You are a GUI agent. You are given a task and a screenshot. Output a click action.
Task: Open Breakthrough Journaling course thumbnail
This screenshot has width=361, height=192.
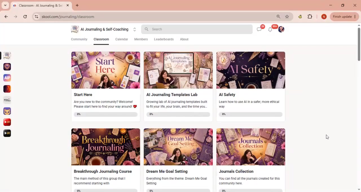(x=106, y=147)
